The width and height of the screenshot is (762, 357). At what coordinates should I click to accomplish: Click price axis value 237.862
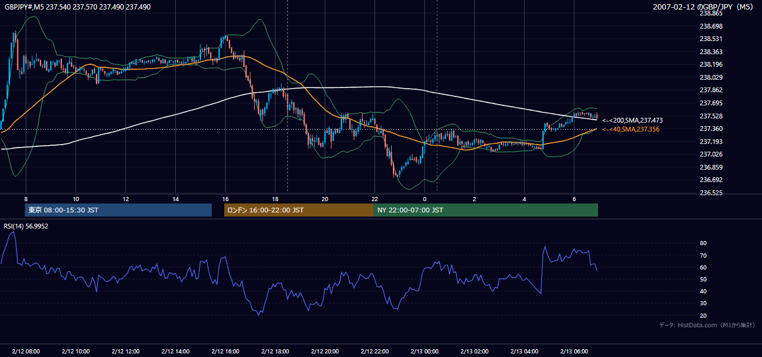[x=711, y=90]
